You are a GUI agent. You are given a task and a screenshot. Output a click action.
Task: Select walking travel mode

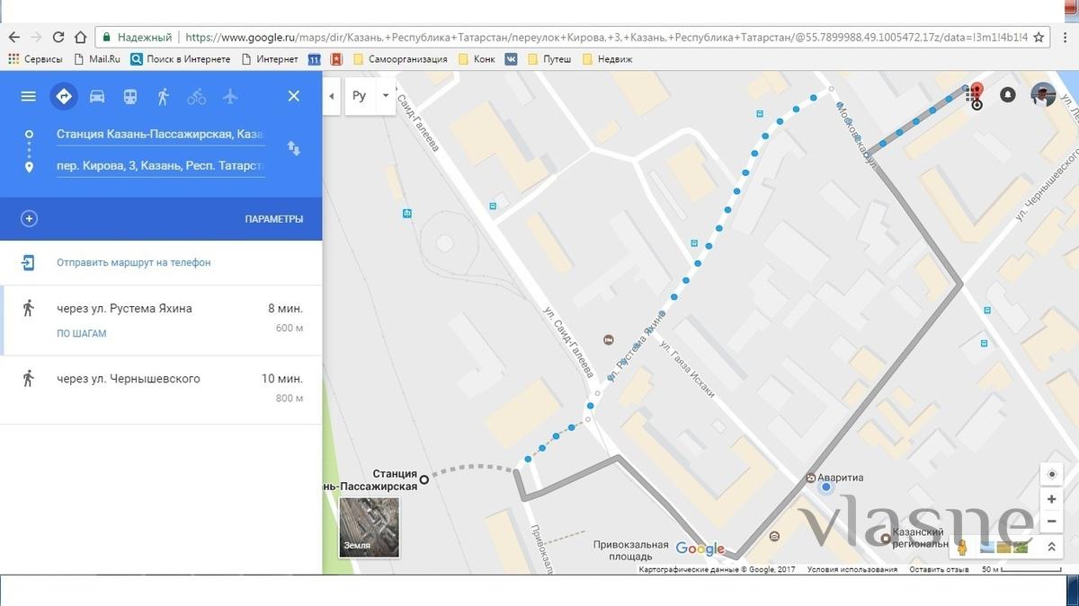pyautogui.click(x=163, y=96)
